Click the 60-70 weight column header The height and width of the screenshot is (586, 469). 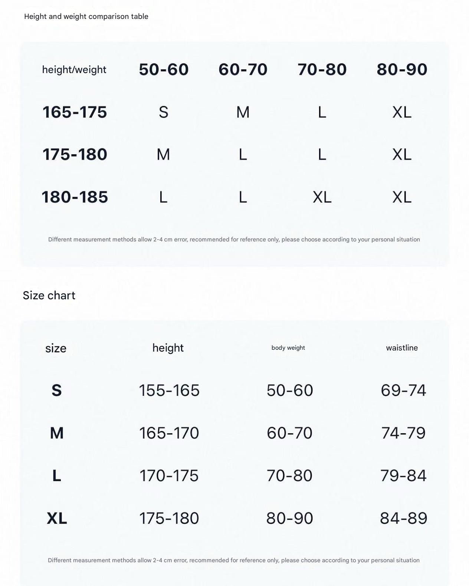coord(243,69)
